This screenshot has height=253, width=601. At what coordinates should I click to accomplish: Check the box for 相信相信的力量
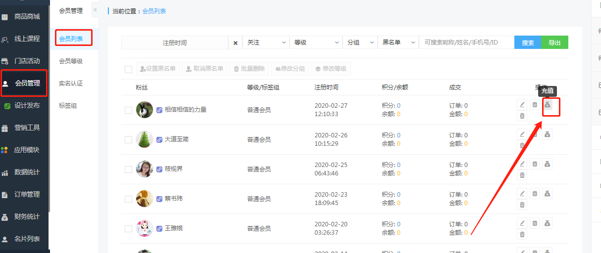pos(129,110)
